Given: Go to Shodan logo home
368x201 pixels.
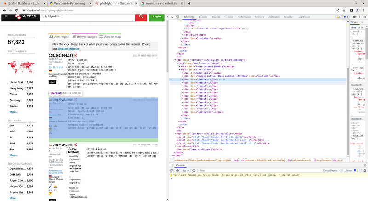Looking at the screenshot, I should (x=26, y=17).
